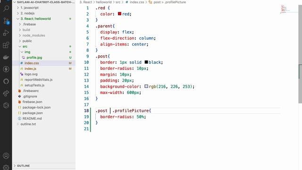302x170 pixels.
Task: Click line number 18 in gutter
Action: pyautogui.click(x=86, y=110)
